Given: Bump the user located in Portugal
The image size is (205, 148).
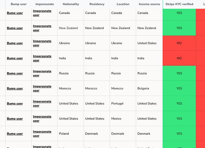Looking at the screenshot, I should (15, 103).
